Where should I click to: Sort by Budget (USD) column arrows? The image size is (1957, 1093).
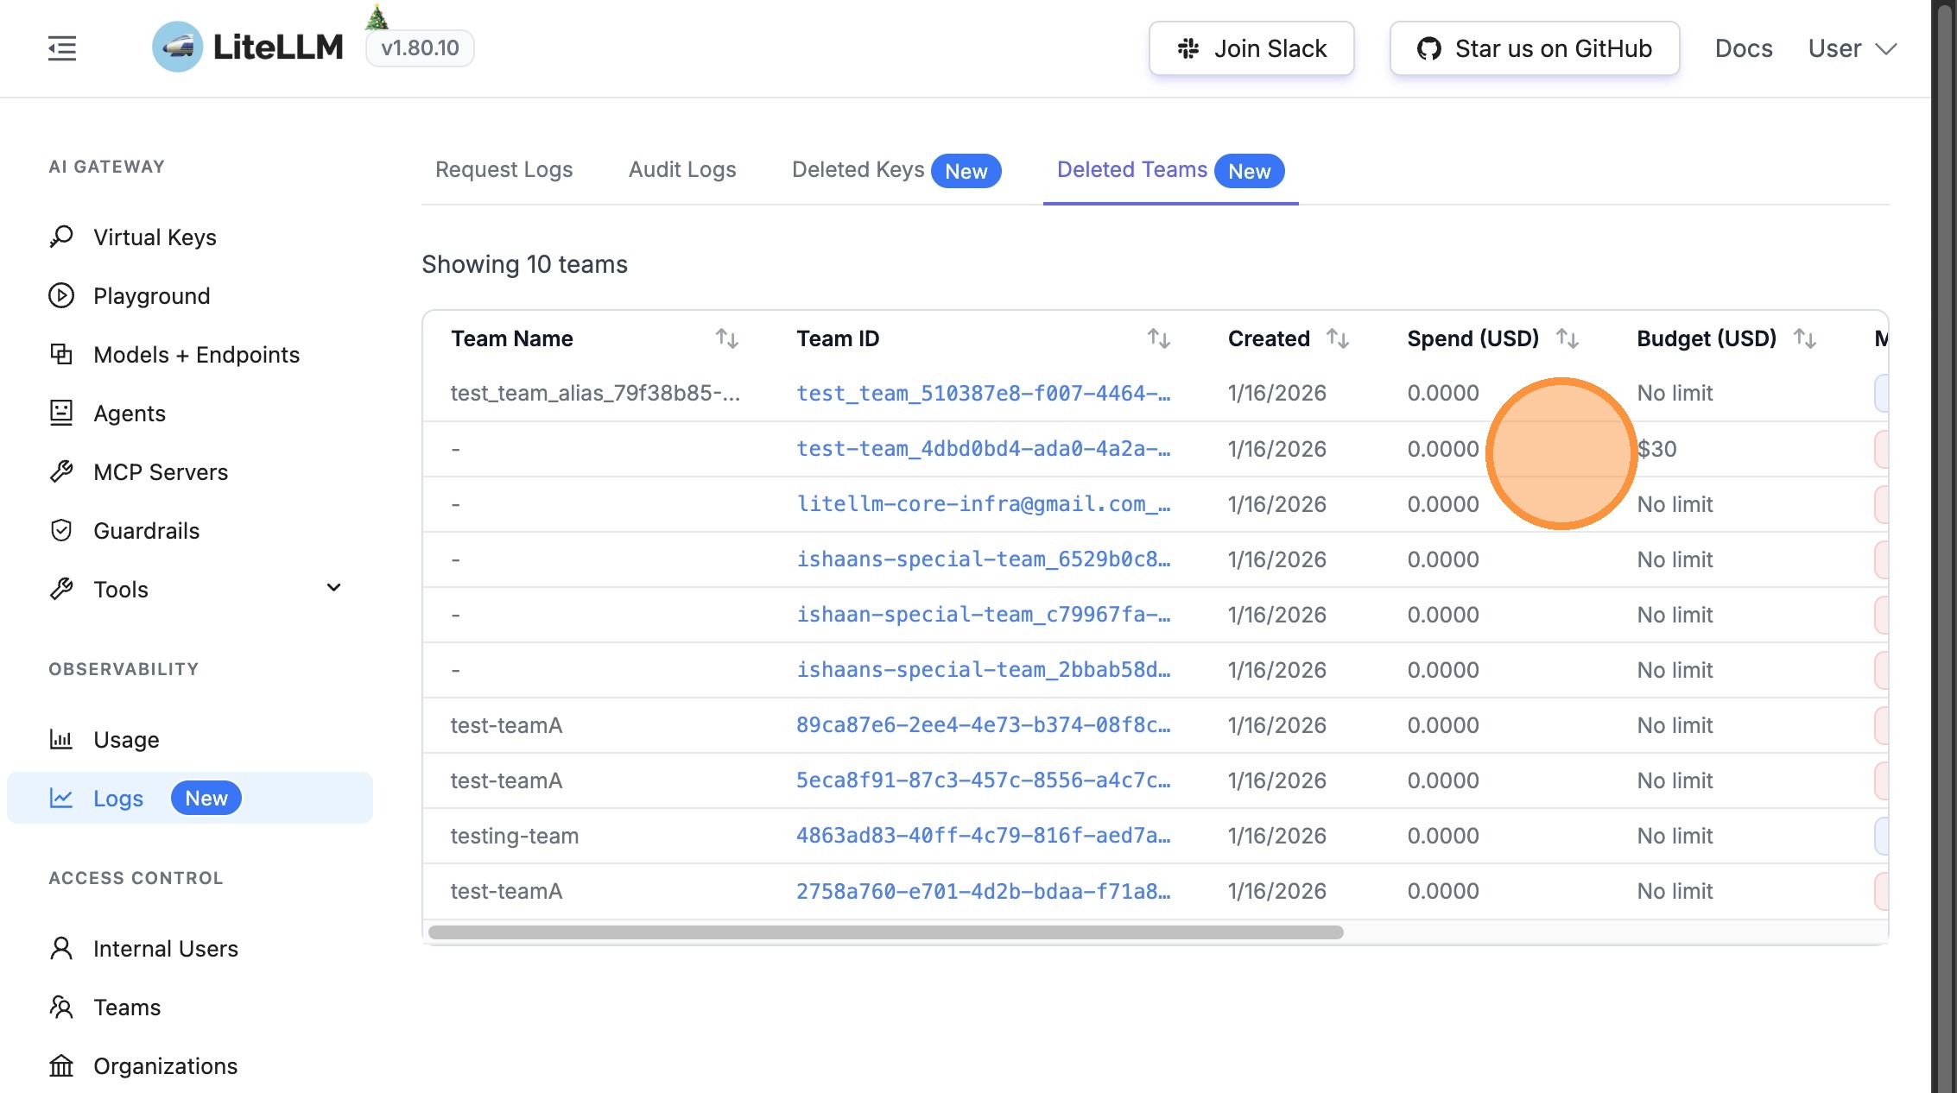(x=1804, y=338)
